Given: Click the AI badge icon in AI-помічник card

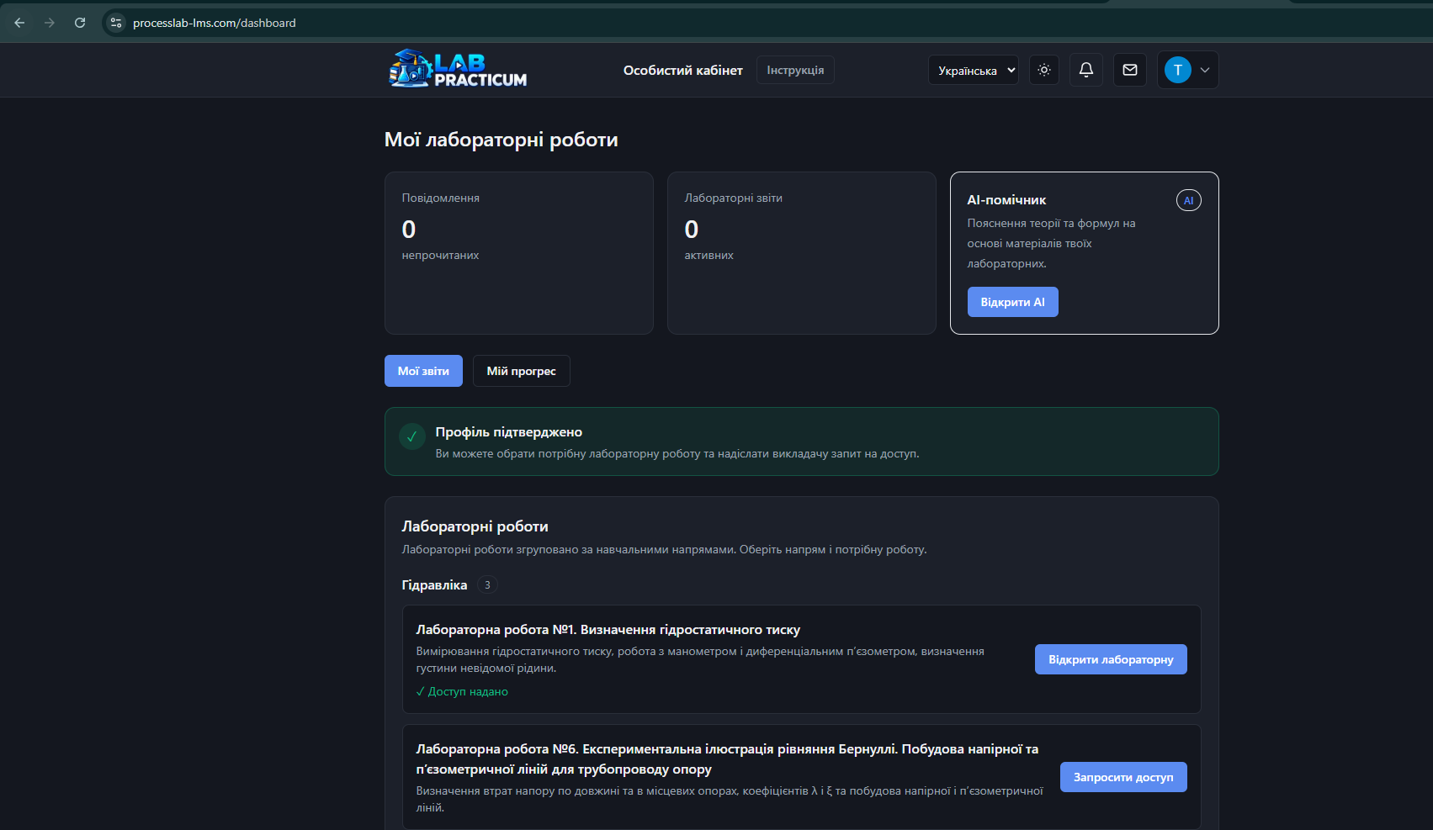Looking at the screenshot, I should [1189, 200].
